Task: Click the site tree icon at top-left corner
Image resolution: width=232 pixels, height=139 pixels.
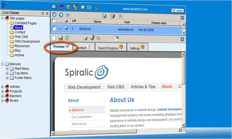Action: coord(4,5)
